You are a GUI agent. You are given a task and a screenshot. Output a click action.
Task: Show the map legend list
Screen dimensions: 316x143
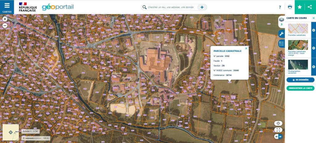[281, 43]
